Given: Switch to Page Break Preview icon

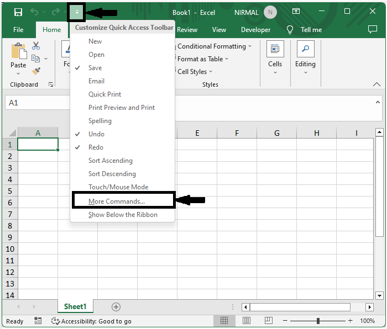Looking at the screenshot, I should (x=268, y=320).
